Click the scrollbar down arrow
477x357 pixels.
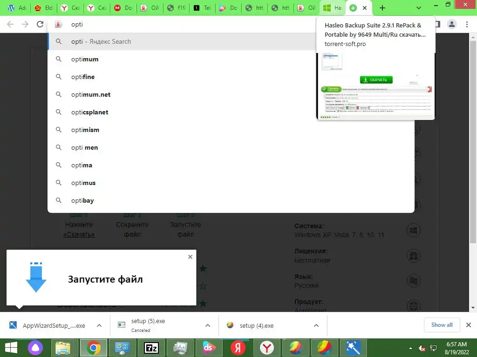(x=472, y=308)
